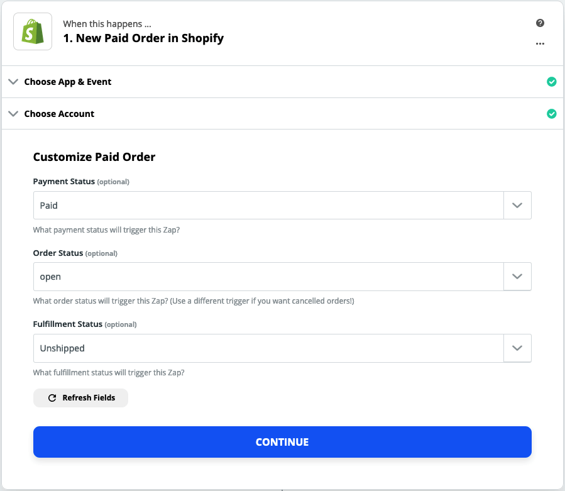
Task: Click the Payment Status field showing Paid
Action: (x=268, y=206)
